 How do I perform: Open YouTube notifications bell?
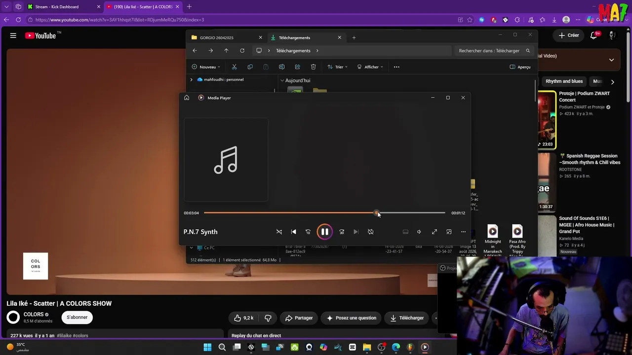pyautogui.click(x=594, y=35)
